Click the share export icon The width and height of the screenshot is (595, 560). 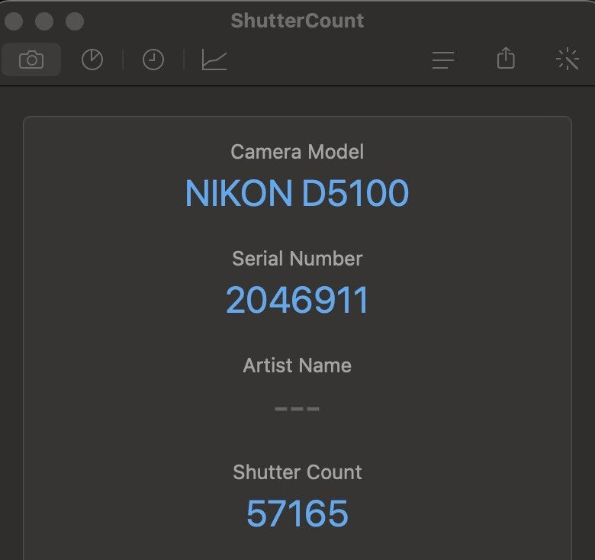pos(506,58)
